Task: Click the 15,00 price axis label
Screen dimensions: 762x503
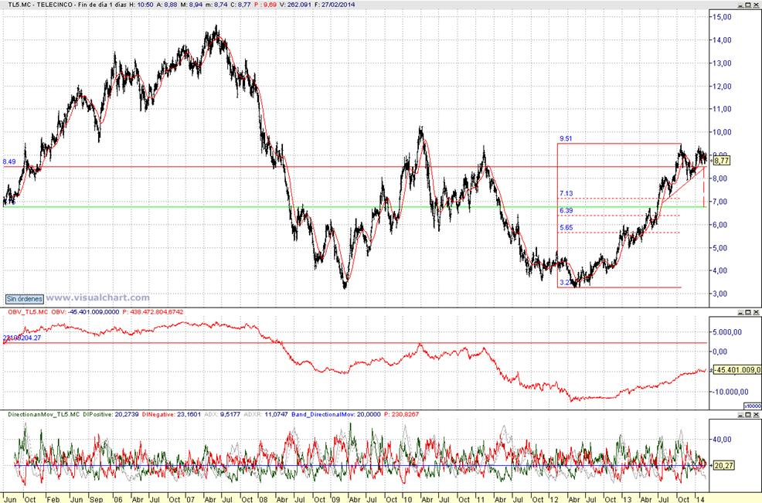Action: point(722,17)
